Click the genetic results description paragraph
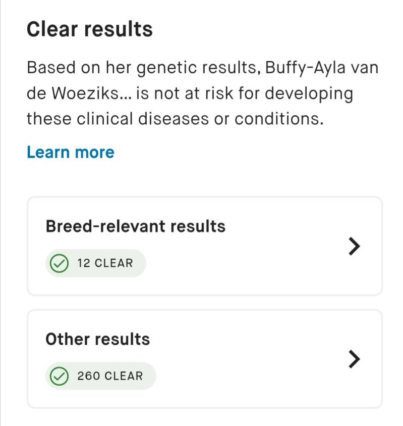 (x=202, y=93)
